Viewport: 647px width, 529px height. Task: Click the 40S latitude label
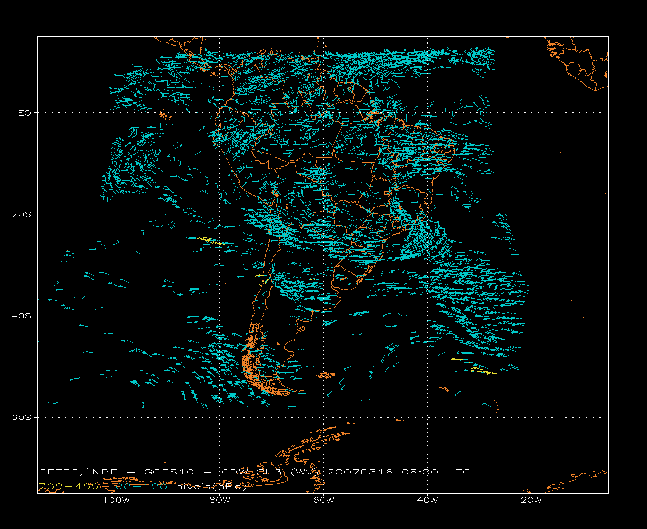(21, 316)
